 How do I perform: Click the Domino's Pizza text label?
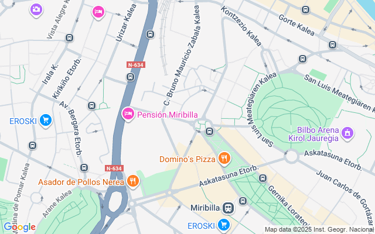click(187, 159)
